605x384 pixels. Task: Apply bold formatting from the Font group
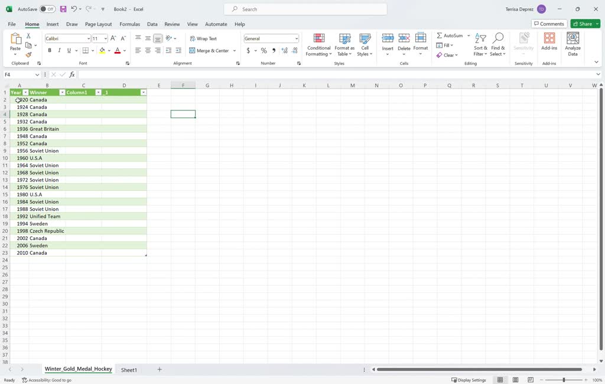click(50, 50)
